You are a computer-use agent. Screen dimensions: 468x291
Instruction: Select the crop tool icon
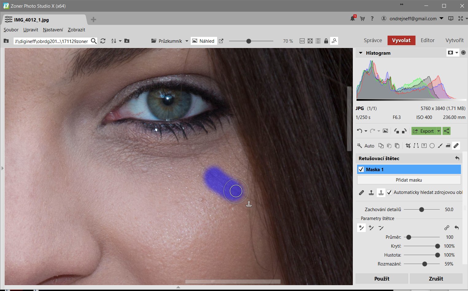(x=408, y=146)
